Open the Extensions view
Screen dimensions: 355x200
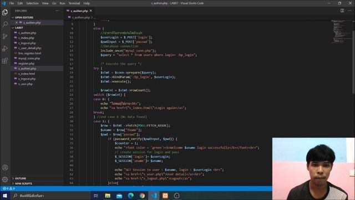click(5, 61)
